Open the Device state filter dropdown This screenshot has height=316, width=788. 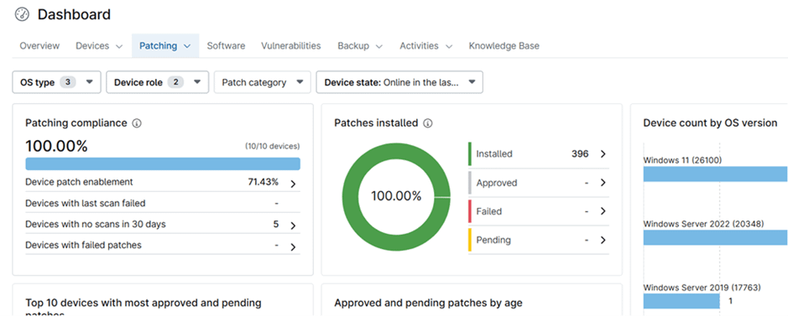399,82
